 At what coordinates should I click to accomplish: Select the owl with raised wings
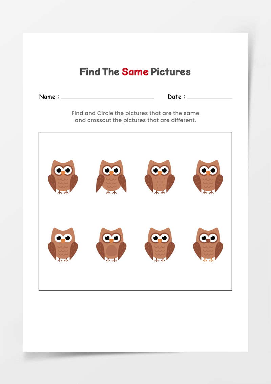pos(111,177)
